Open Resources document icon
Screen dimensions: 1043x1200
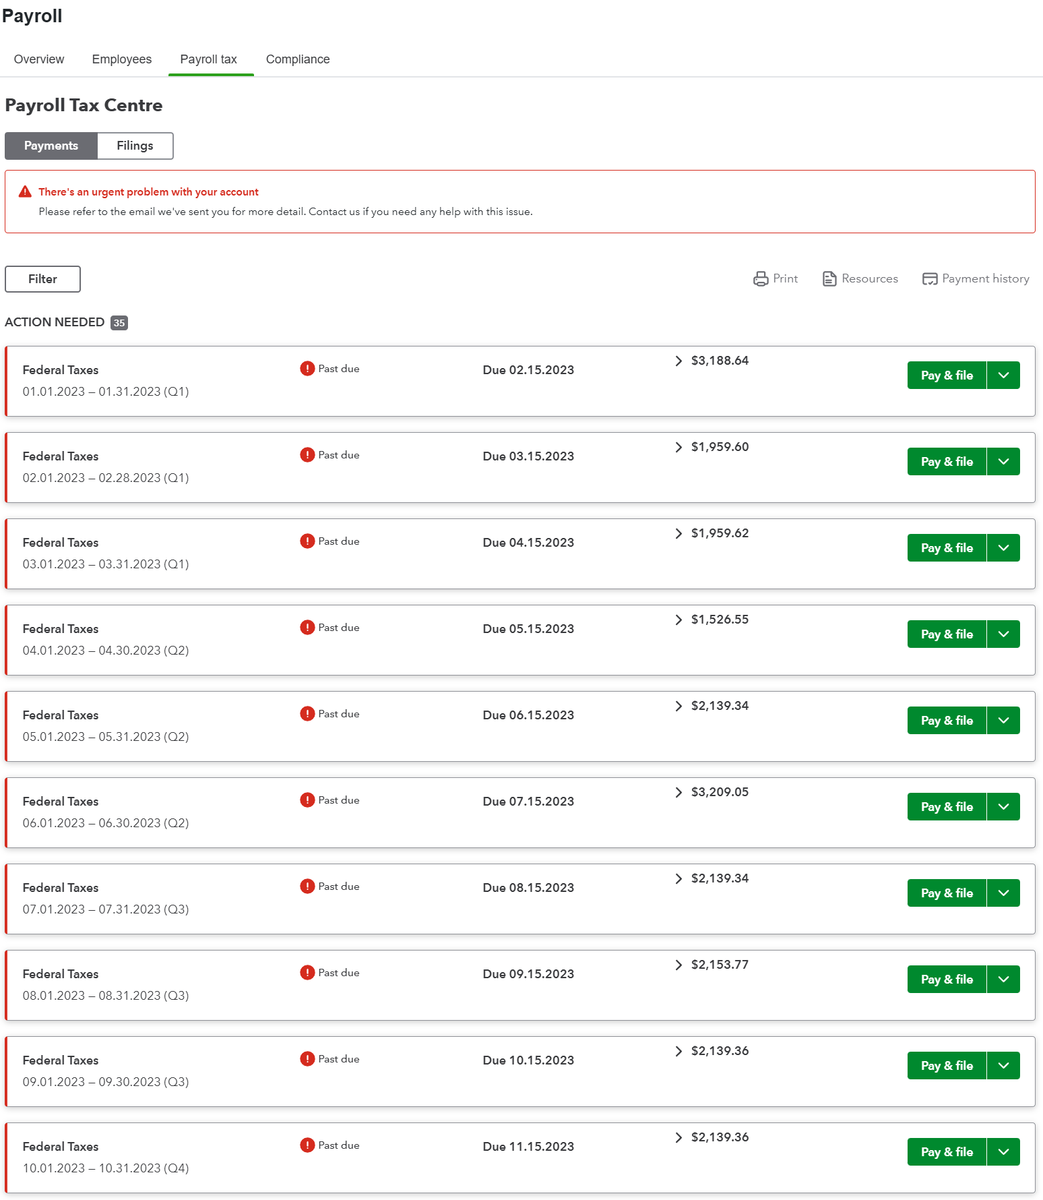coord(829,279)
